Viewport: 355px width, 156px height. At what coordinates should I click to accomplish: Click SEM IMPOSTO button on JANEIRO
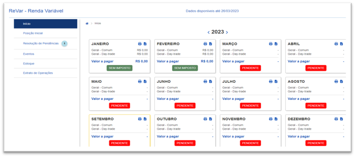click(119, 68)
